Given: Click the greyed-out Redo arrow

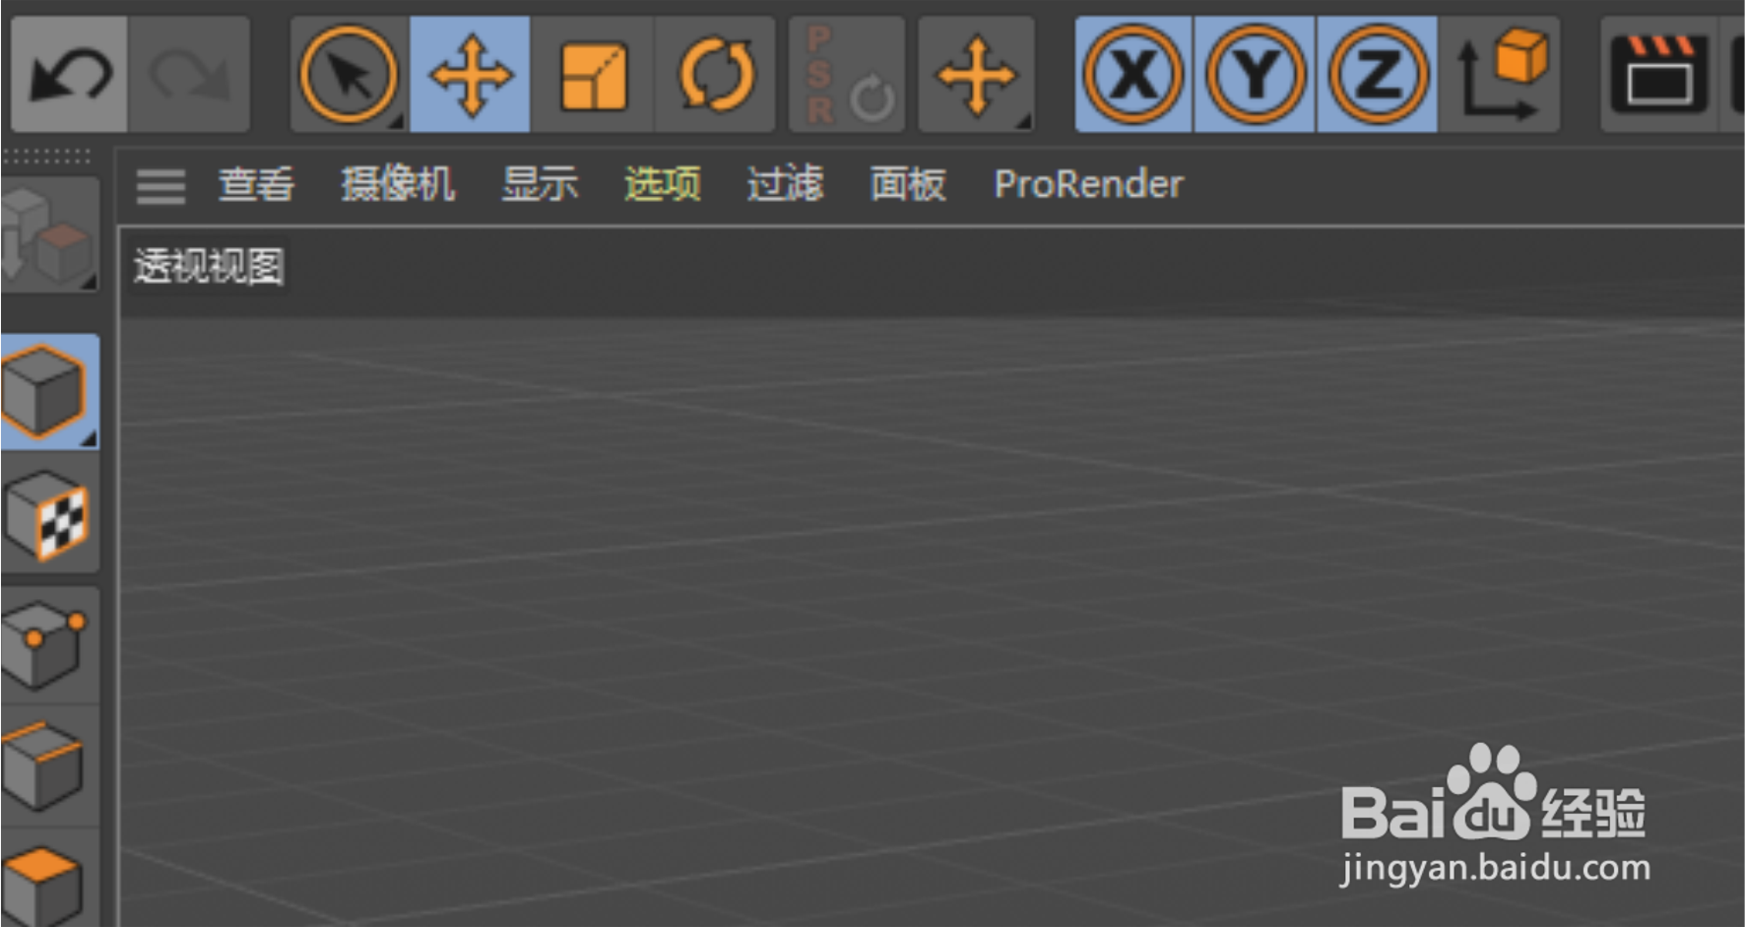Looking at the screenshot, I should (x=189, y=74).
